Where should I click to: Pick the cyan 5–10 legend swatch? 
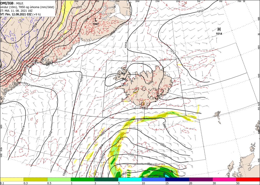[x=130, y=179]
